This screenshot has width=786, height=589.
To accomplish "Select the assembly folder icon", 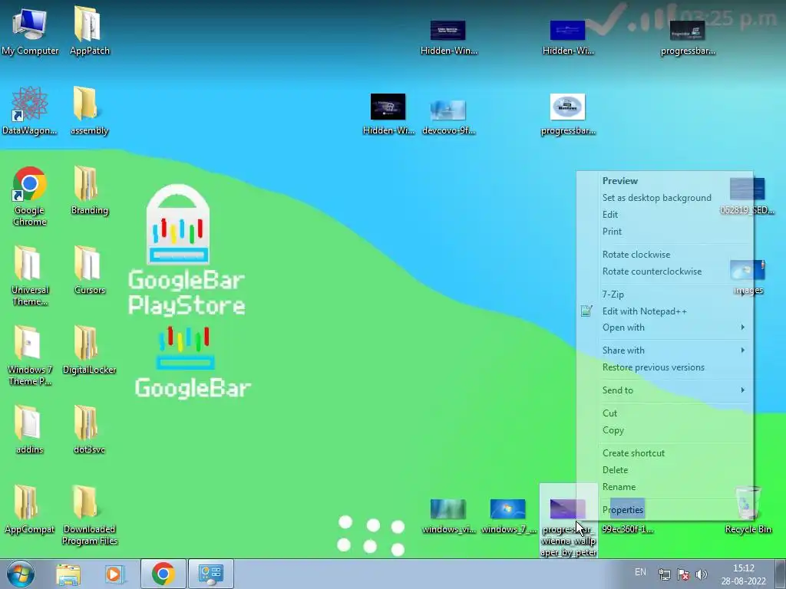I will point(89,110).
